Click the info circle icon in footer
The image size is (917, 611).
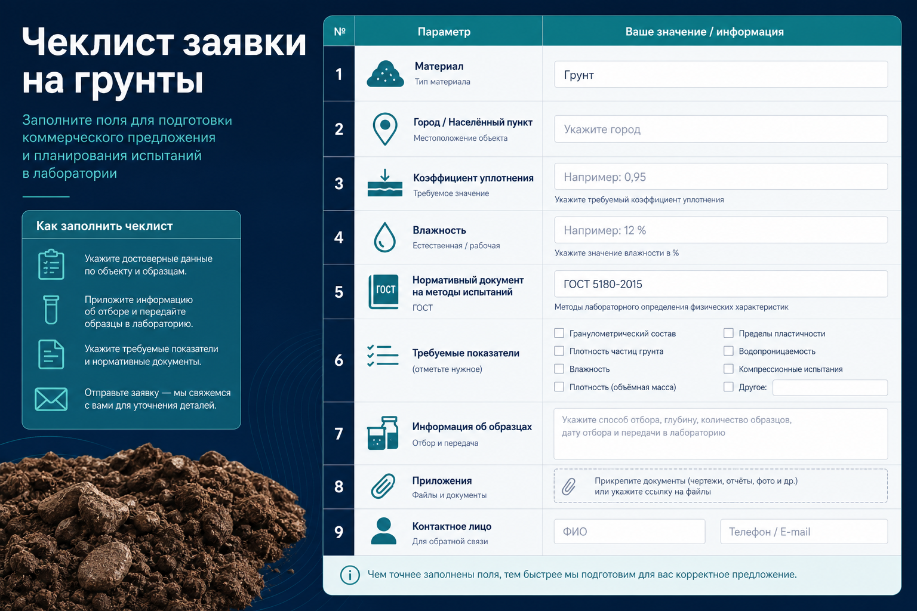(350, 575)
